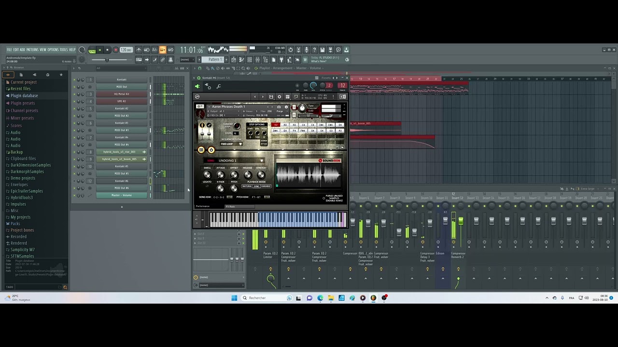Screen dimensions: 618x347
Task: Select VARIABLE playback mode
Action: (x=266, y=186)
